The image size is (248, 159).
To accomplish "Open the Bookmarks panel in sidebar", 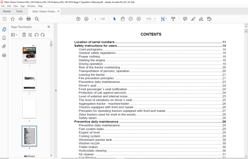I will (4, 38).
